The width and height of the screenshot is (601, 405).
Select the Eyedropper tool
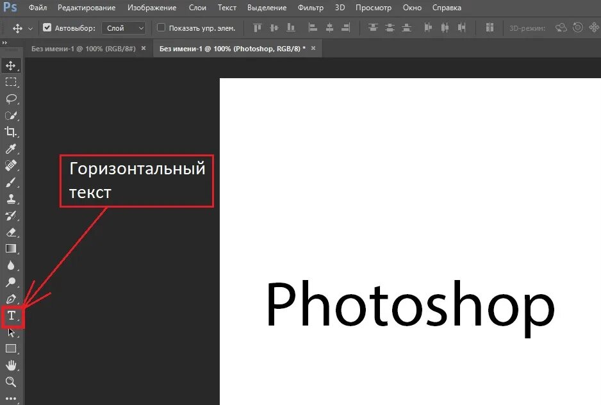click(11, 149)
